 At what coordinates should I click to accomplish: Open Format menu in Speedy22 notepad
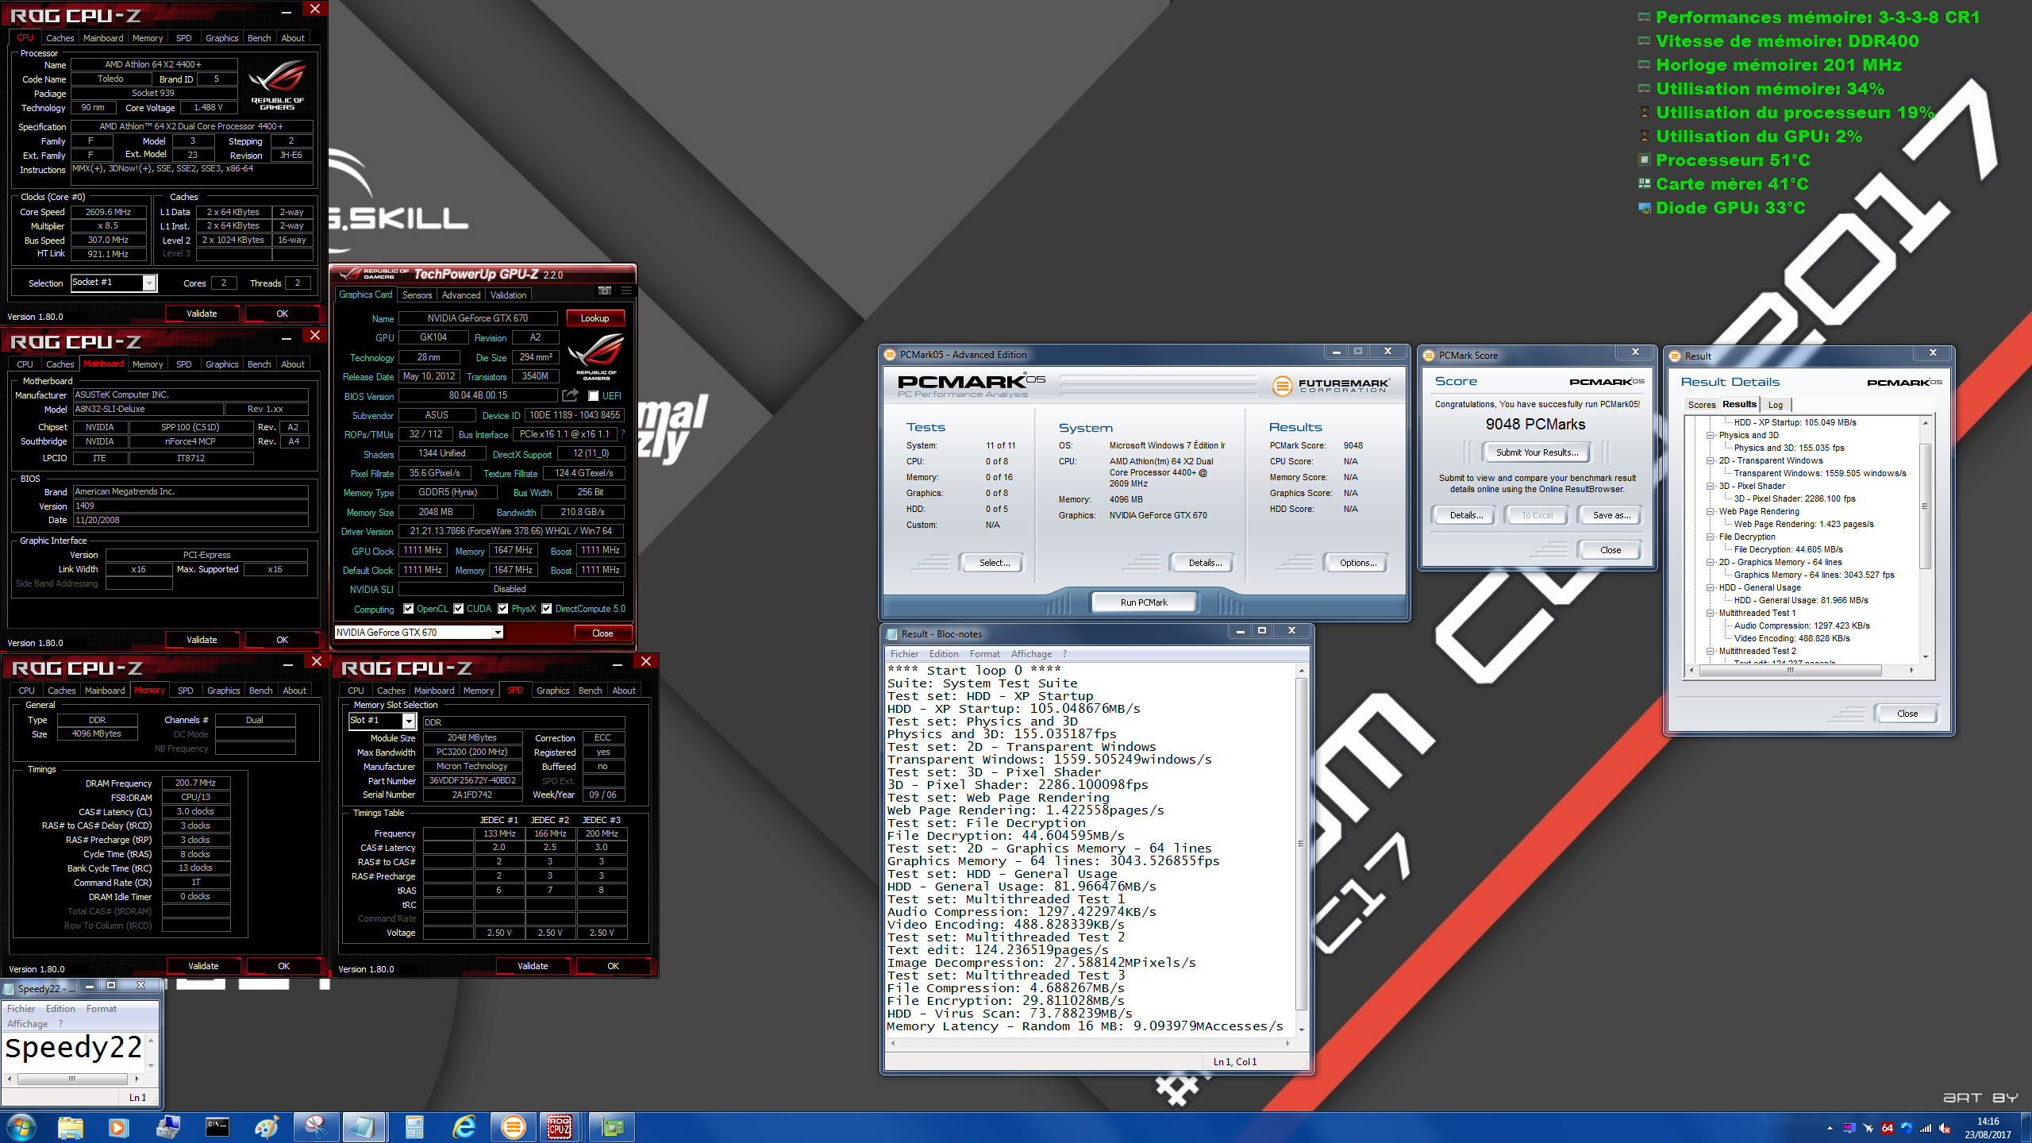pyautogui.click(x=101, y=1009)
